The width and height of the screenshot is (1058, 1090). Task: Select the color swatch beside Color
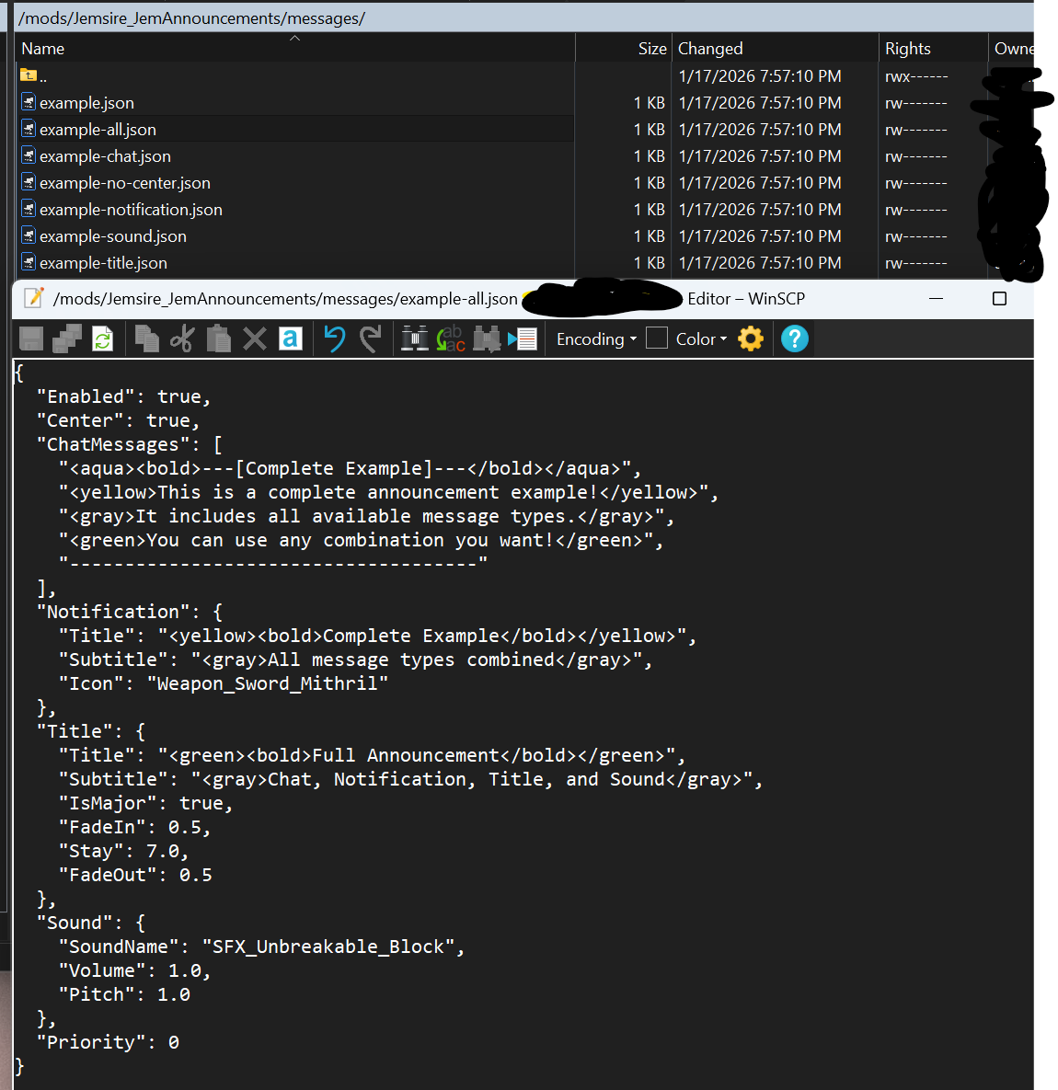click(657, 338)
